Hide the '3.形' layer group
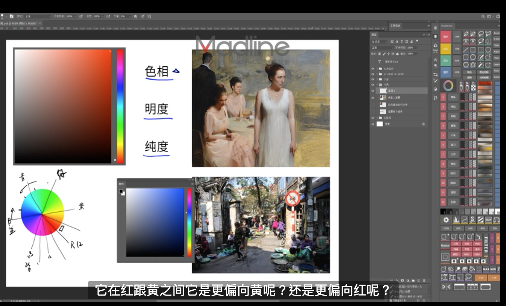The height and width of the screenshot is (306, 510). tap(373, 79)
